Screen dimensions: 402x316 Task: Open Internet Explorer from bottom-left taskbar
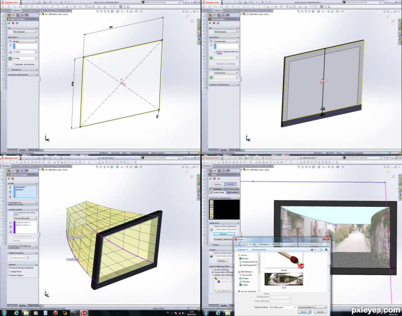(16, 313)
